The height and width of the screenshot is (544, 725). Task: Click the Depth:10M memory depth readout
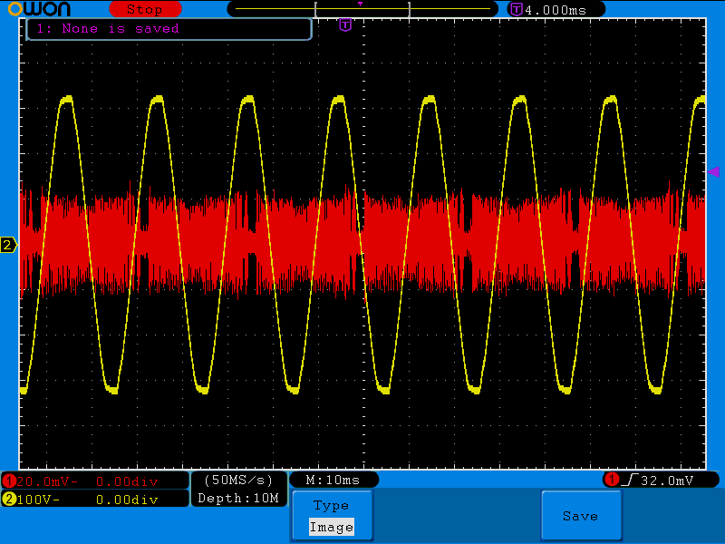click(238, 498)
